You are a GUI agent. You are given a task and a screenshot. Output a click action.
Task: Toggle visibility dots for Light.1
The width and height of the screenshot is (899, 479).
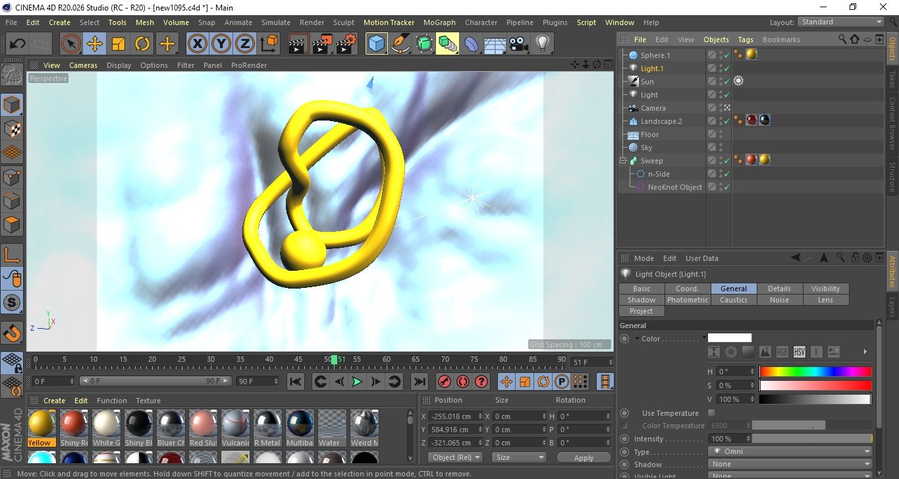tap(721, 69)
